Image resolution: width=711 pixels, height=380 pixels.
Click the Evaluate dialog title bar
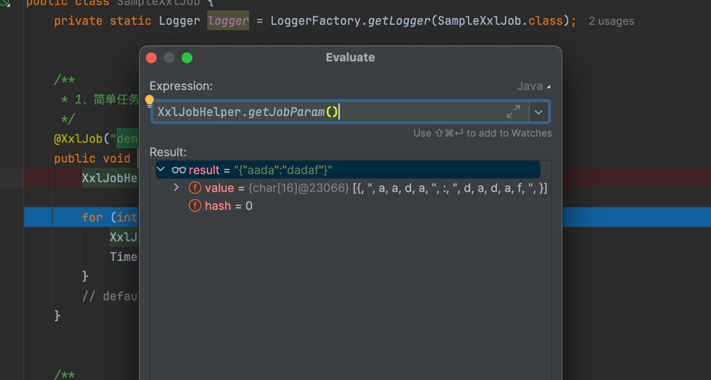coord(350,57)
